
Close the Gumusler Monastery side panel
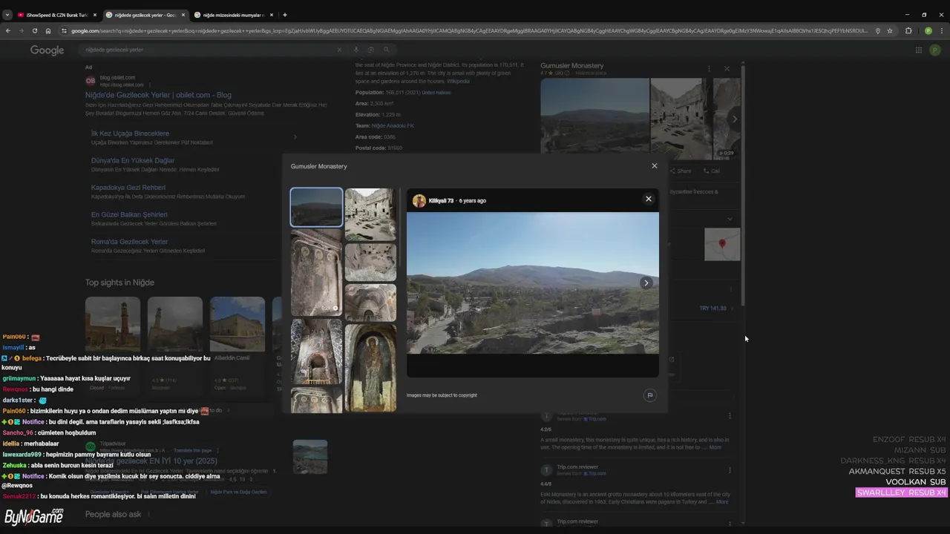pos(727,68)
